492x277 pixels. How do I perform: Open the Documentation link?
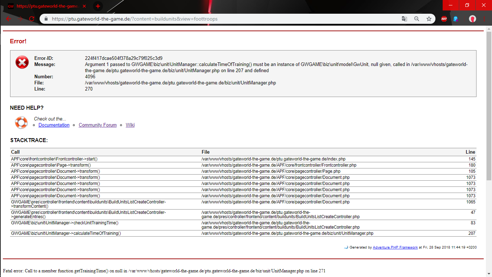pyautogui.click(x=54, y=125)
